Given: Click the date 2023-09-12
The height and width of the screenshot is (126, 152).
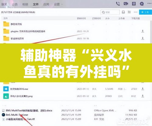Looking at the screenshot, I should [x=83, y=96].
